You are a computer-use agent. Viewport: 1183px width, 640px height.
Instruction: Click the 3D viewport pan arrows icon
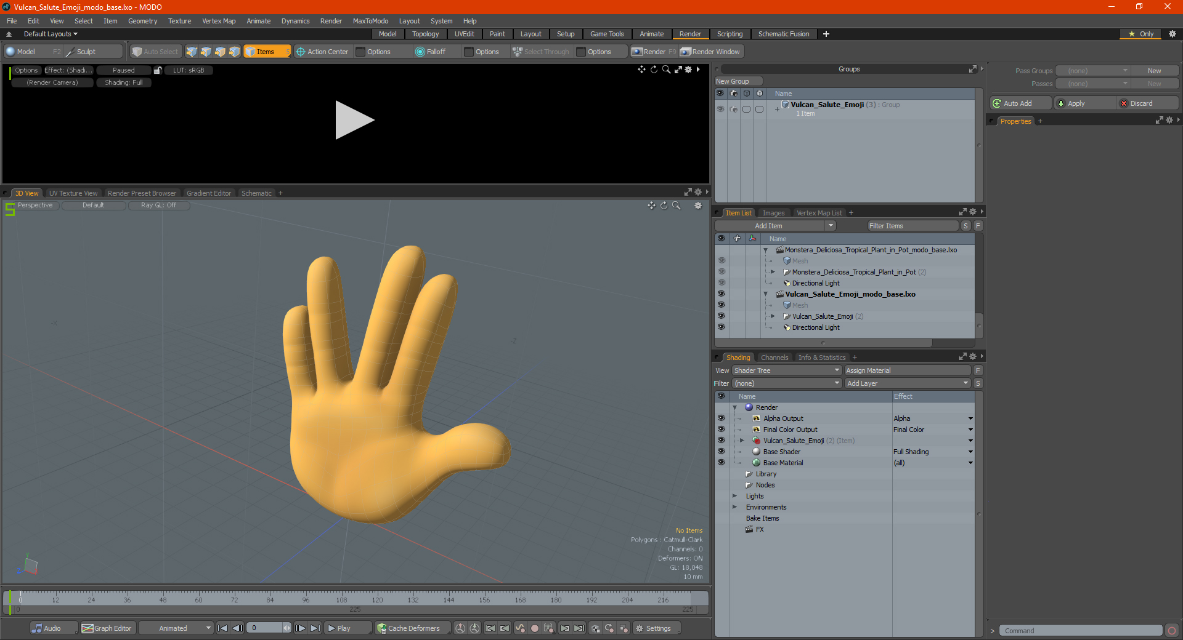coord(651,206)
